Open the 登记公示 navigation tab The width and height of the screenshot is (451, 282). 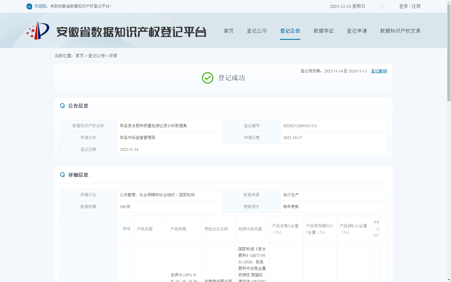click(257, 31)
